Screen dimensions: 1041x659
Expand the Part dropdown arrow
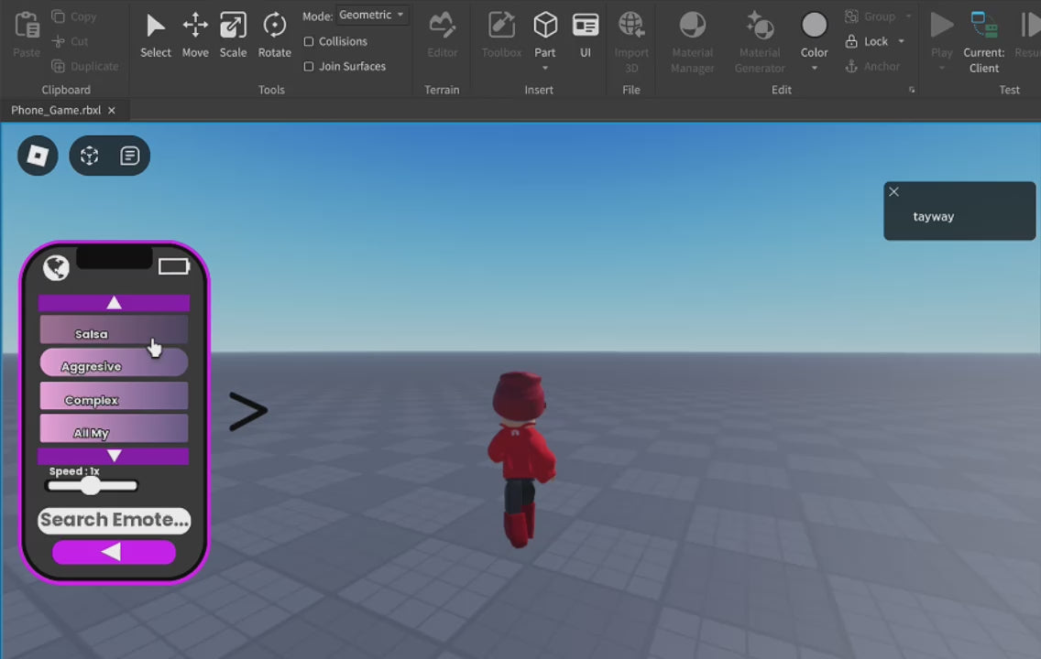tap(545, 69)
